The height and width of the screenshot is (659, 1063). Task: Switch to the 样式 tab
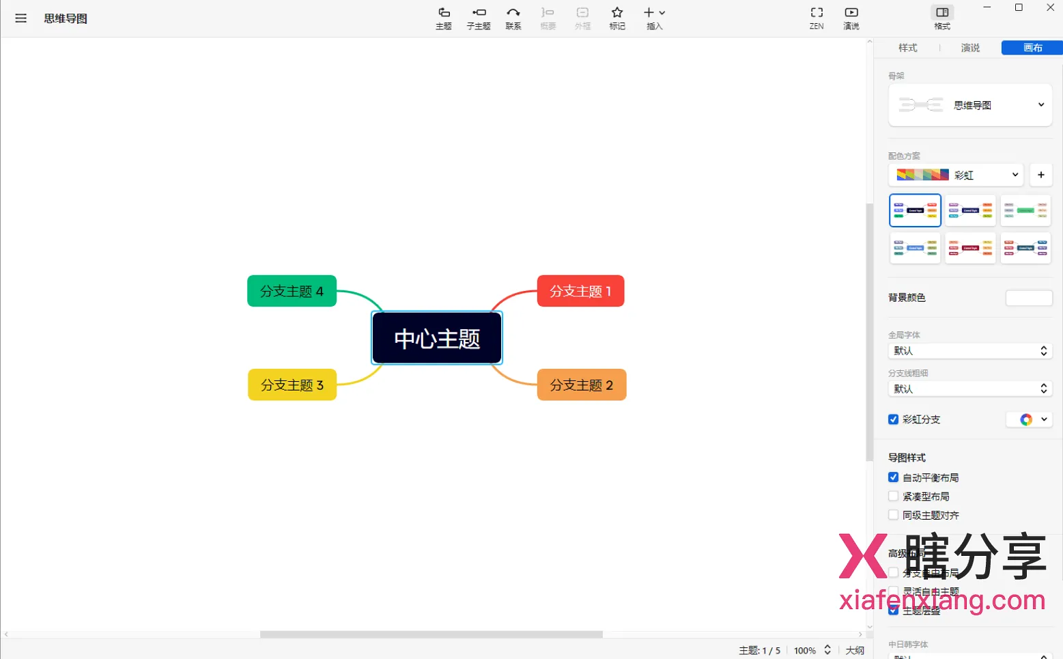(x=907, y=48)
